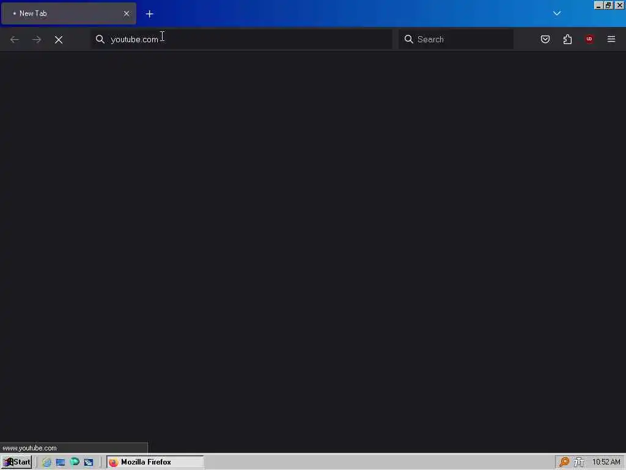Open the Extensions puzzle icon
The width and height of the screenshot is (626, 470).
point(567,39)
